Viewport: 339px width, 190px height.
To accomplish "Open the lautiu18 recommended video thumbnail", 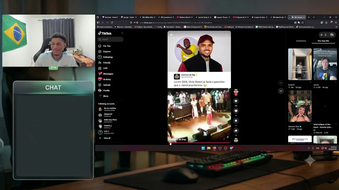I will click(300, 64).
